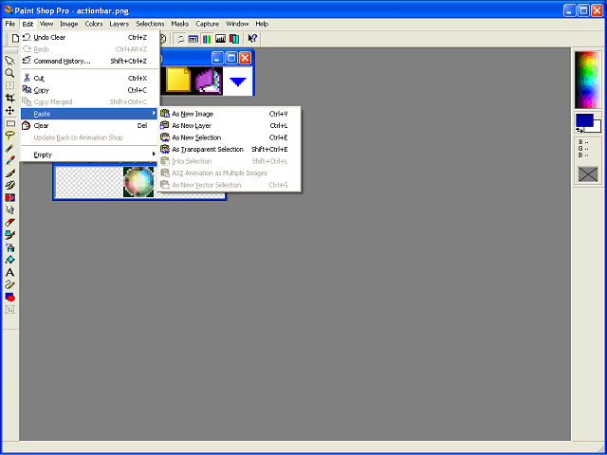Click the Paint Shop Pro title bar icon

pyautogui.click(x=9, y=10)
